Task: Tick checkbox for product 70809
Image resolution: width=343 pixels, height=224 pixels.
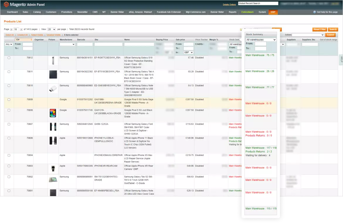Action: pos(9,100)
